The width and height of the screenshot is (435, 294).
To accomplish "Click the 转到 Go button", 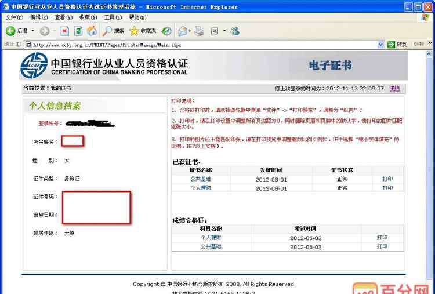I will [x=397, y=45].
